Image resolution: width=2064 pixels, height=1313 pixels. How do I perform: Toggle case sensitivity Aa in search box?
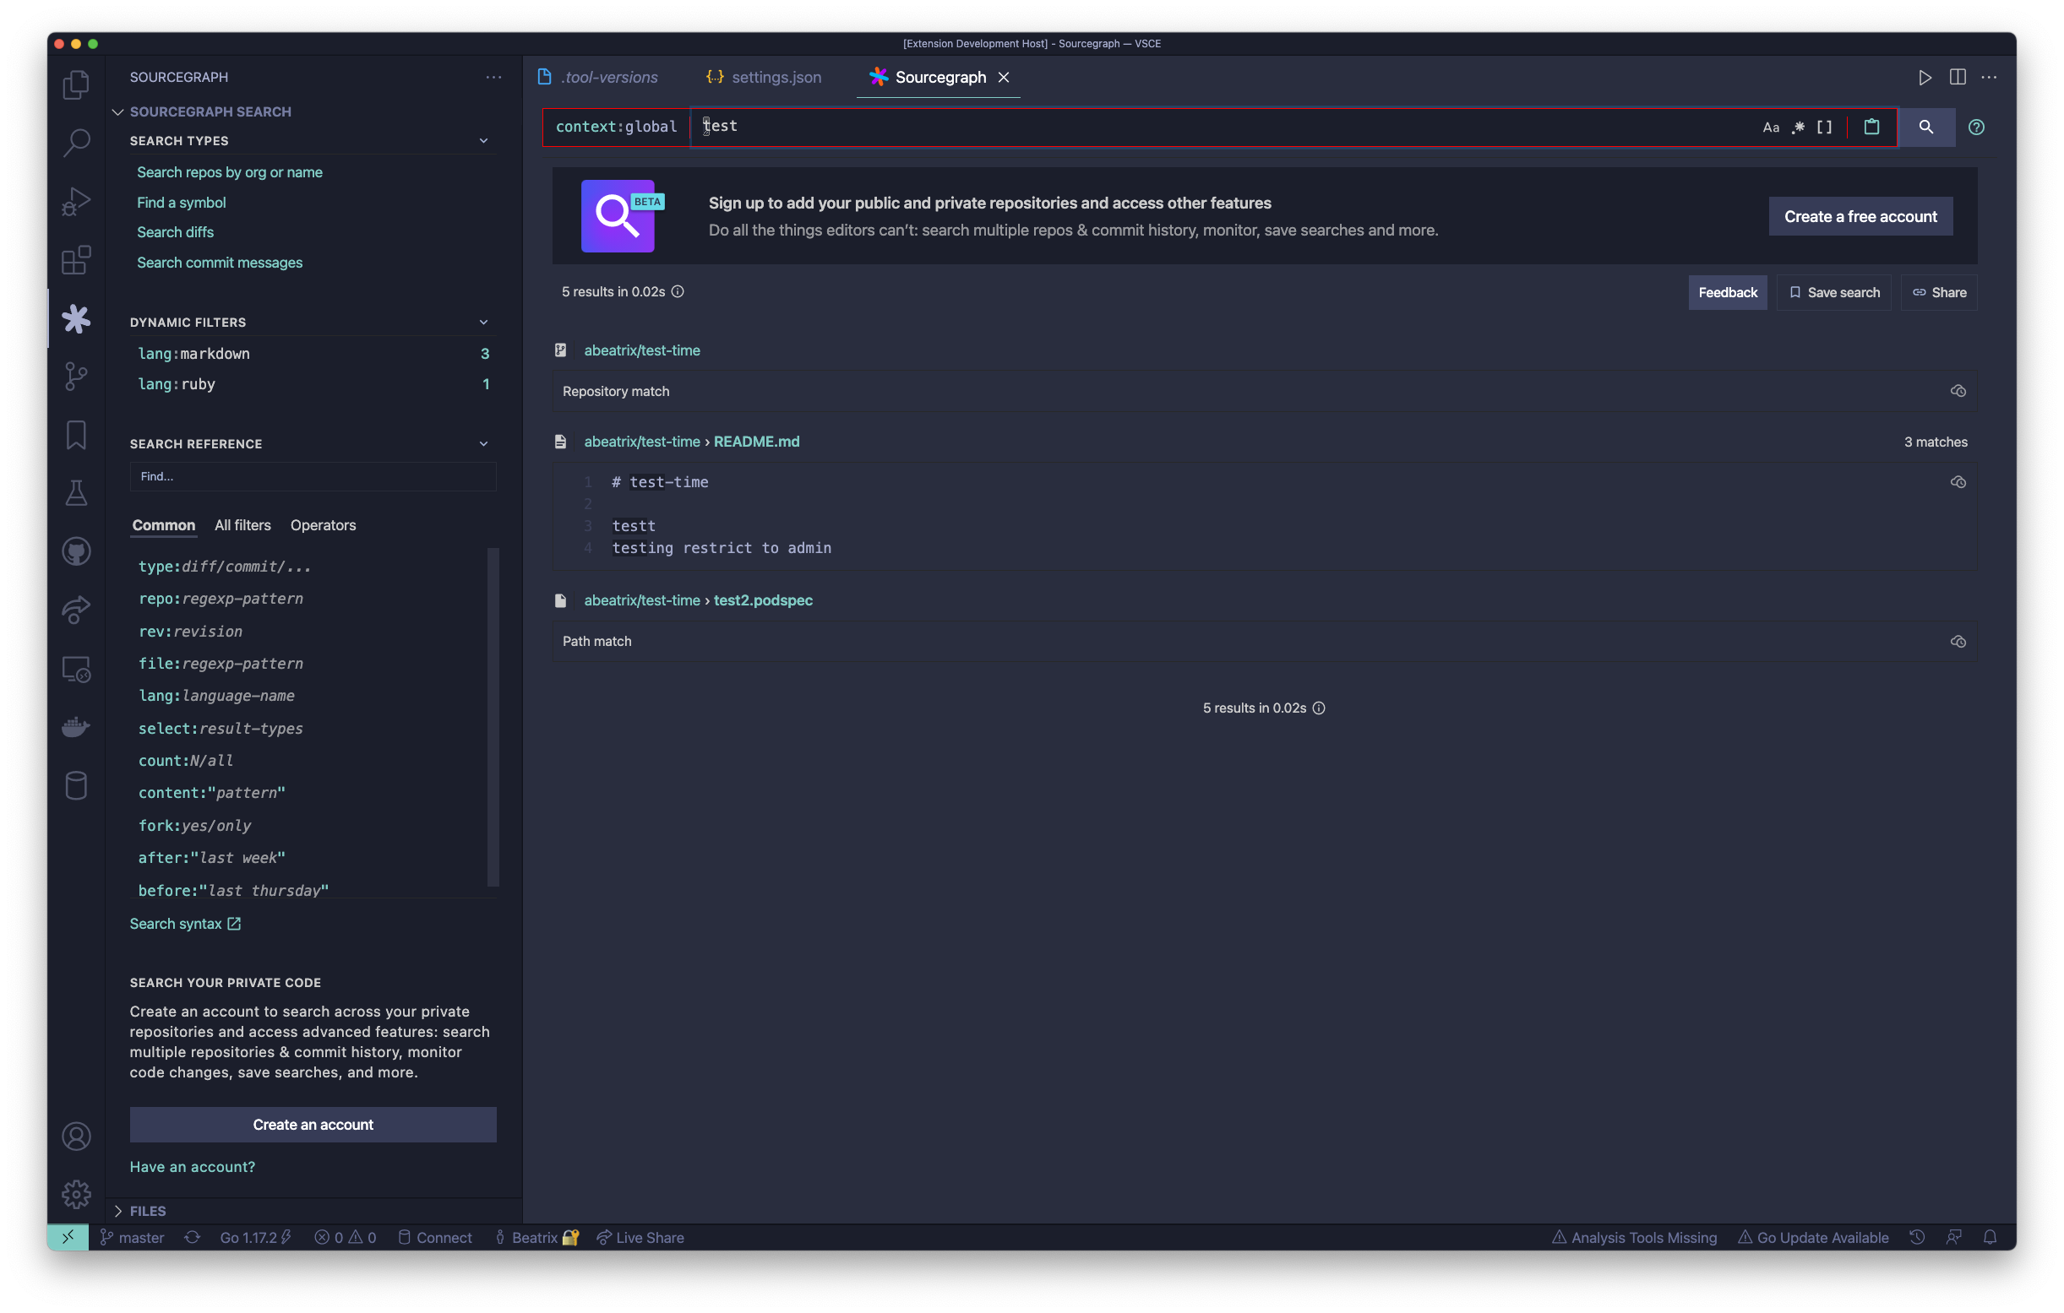[x=1770, y=128]
